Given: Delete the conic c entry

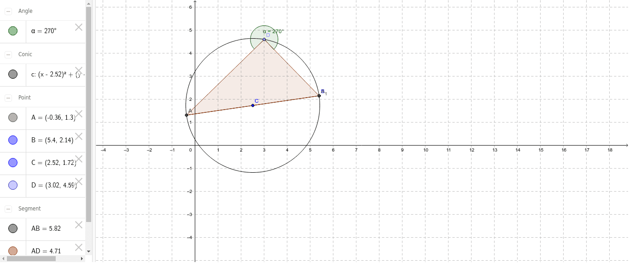Looking at the screenshot, I should pos(79,70).
